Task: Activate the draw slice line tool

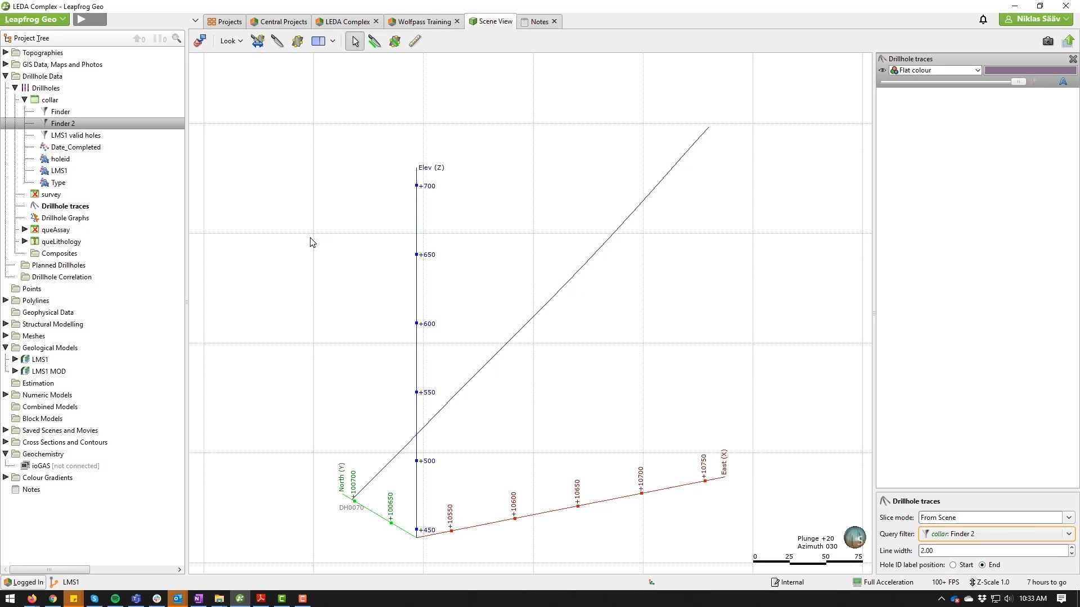Action: (x=375, y=40)
